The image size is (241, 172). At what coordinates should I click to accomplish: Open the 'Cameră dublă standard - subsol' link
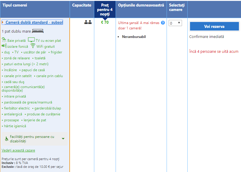click(34, 22)
